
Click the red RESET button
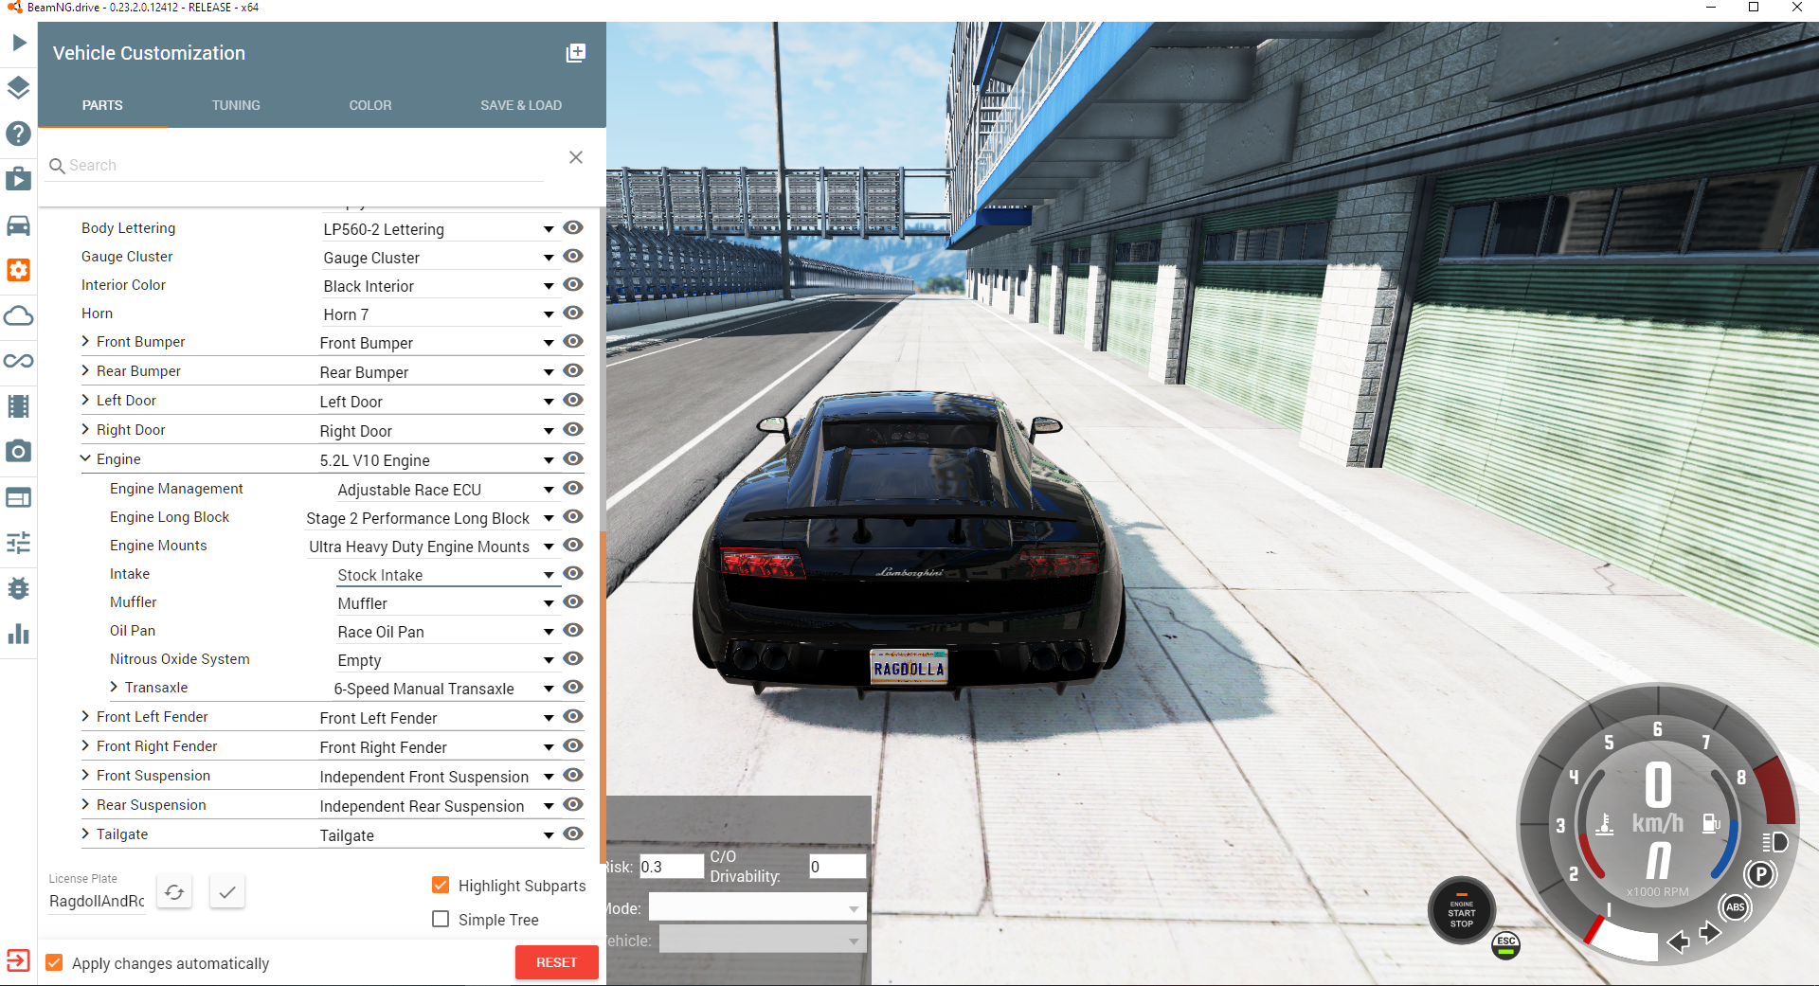[557, 962]
